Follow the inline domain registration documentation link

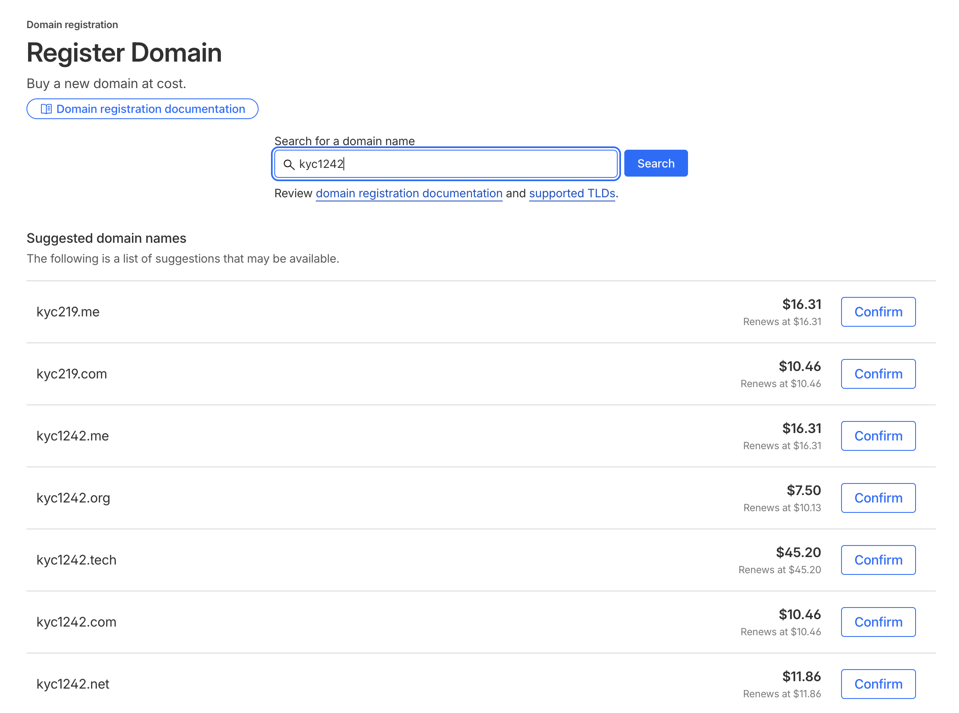click(x=408, y=194)
